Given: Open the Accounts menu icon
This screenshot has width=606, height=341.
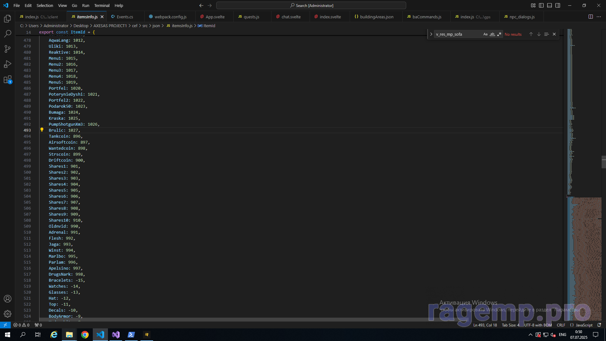Looking at the screenshot, I should [8, 299].
